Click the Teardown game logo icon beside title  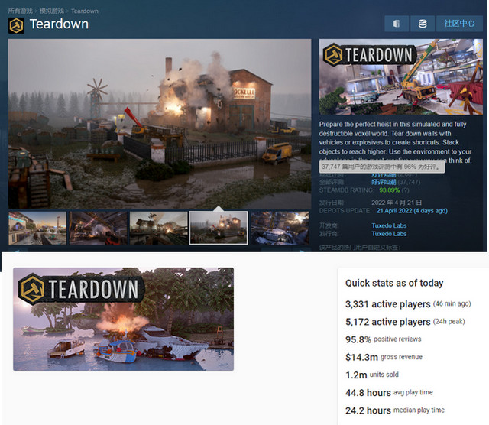[16, 25]
